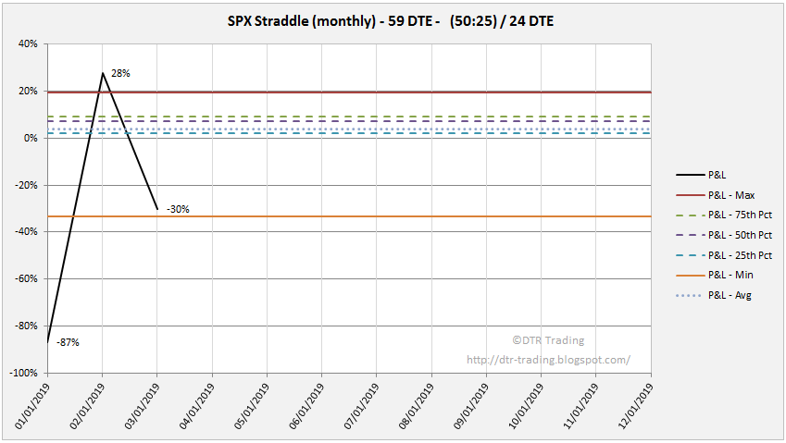Click the 20% y-axis label

[28, 92]
